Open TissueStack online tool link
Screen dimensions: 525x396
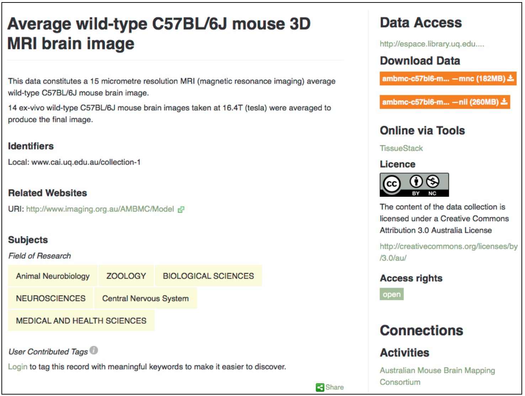tap(401, 148)
